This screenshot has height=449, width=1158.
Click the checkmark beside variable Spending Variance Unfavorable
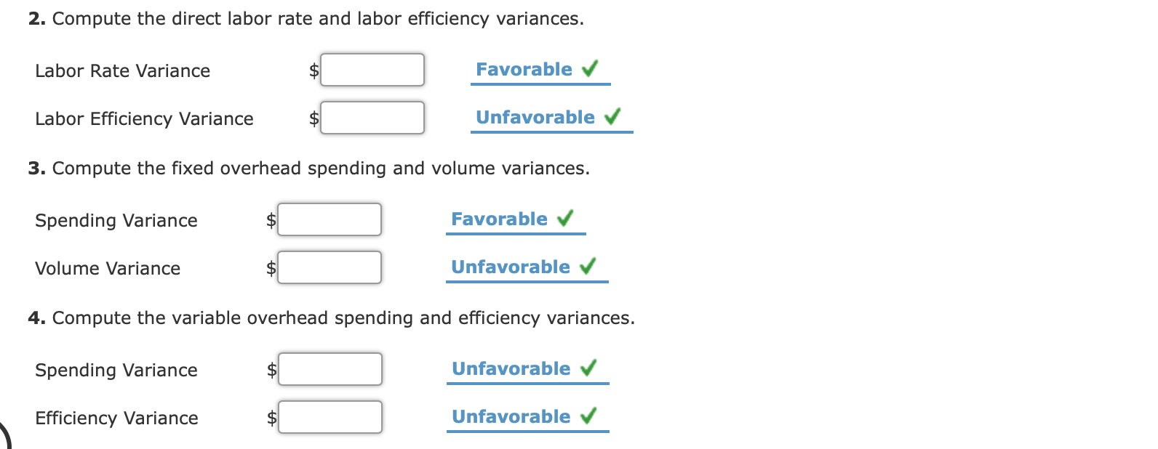[x=588, y=368]
